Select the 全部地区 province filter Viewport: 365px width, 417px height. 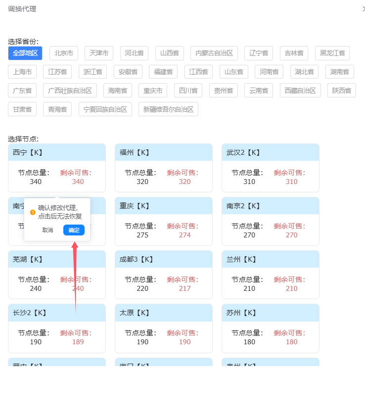click(x=25, y=53)
